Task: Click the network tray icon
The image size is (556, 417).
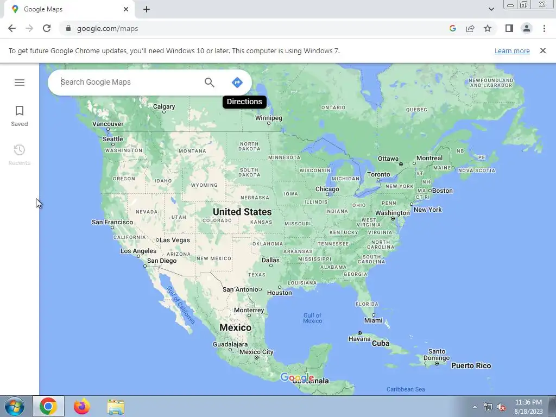Action: (488, 407)
